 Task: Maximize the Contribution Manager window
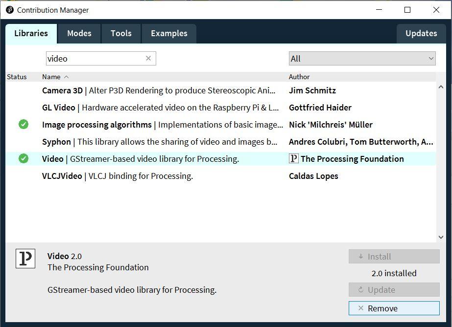click(407, 10)
